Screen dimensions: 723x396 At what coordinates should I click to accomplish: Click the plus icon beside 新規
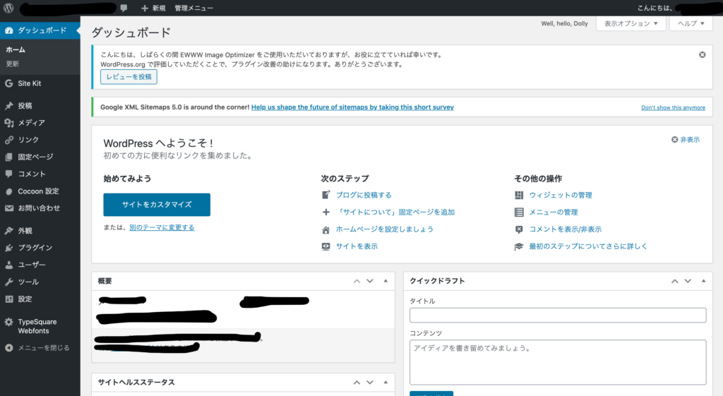point(144,8)
